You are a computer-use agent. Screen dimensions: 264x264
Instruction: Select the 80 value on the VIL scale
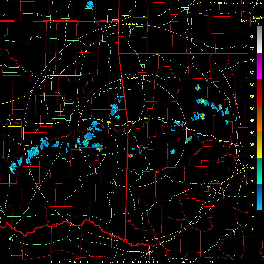(252, 37)
